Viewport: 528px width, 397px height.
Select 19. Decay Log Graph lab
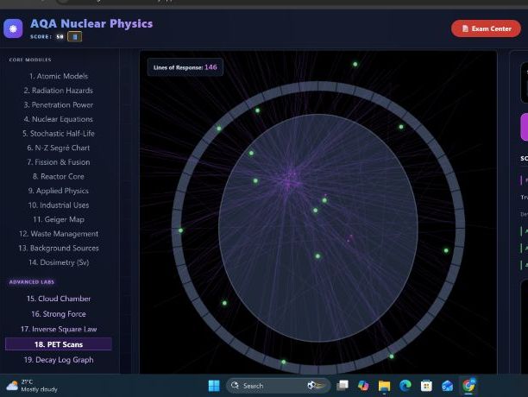pyautogui.click(x=59, y=360)
